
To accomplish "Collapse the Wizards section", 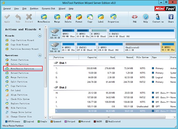I will pos(40,36).
